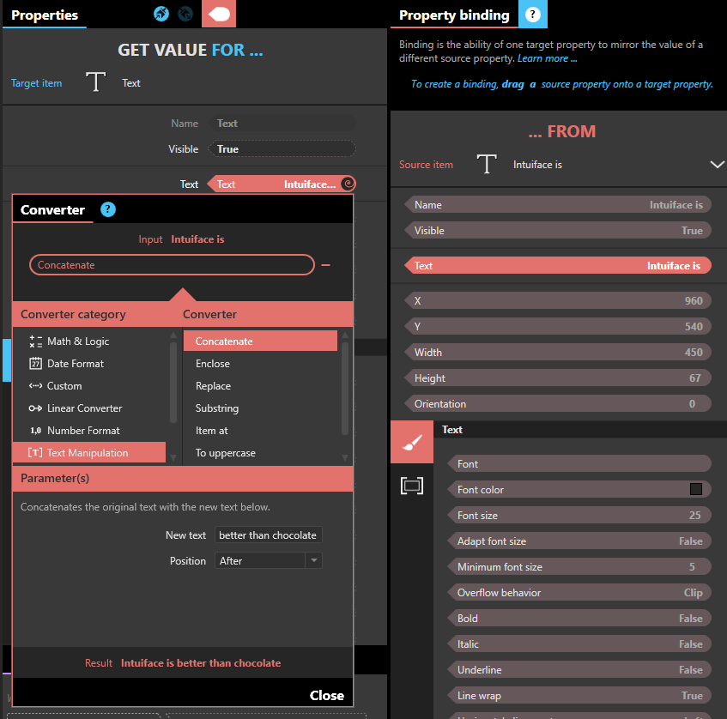Open Property binding help question mark icon

point(533,15)
